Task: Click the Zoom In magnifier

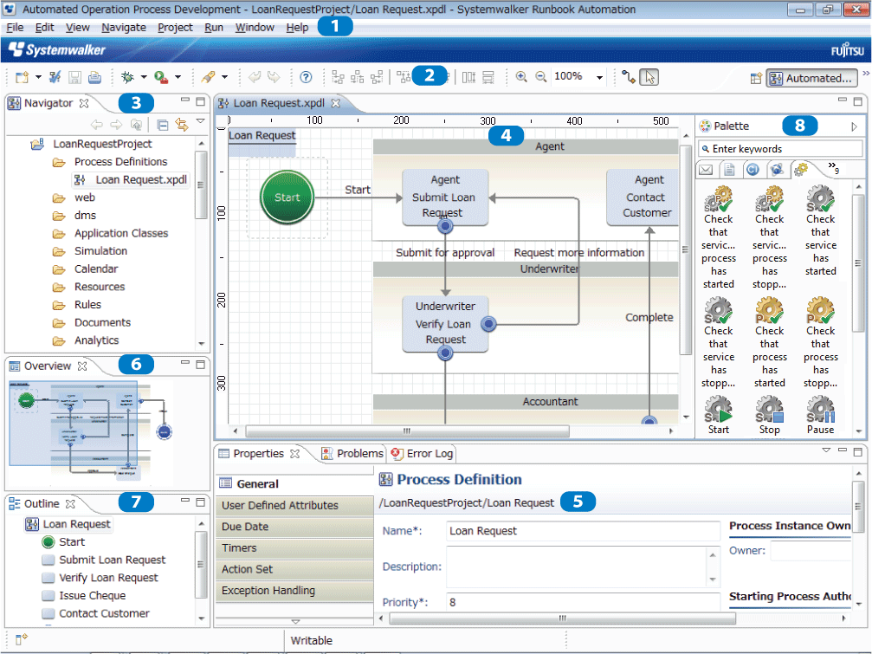Action: click(x=521, y=77)
